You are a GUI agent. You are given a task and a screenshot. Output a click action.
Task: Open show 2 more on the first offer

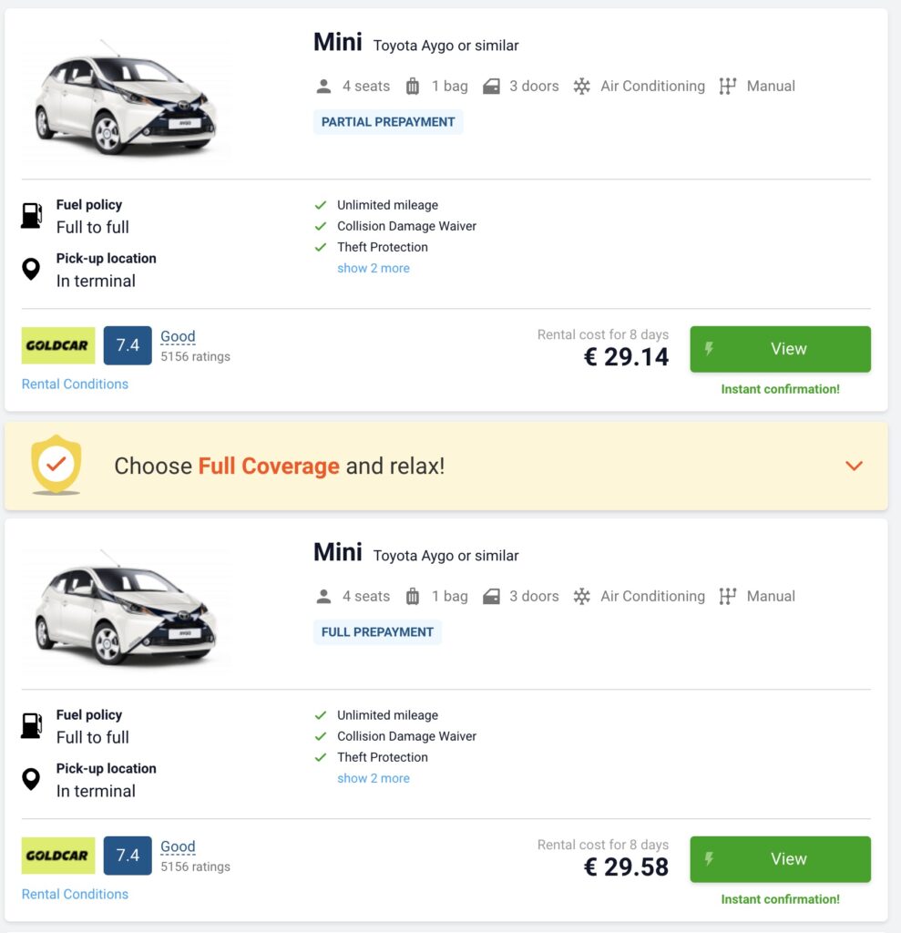pyautogui.click(x=374, y=268)
